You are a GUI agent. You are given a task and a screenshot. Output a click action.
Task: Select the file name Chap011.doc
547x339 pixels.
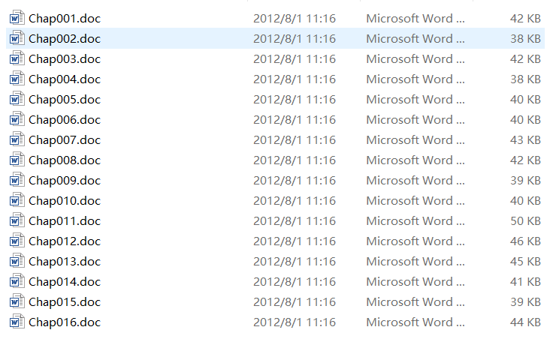tap(65, 221)
